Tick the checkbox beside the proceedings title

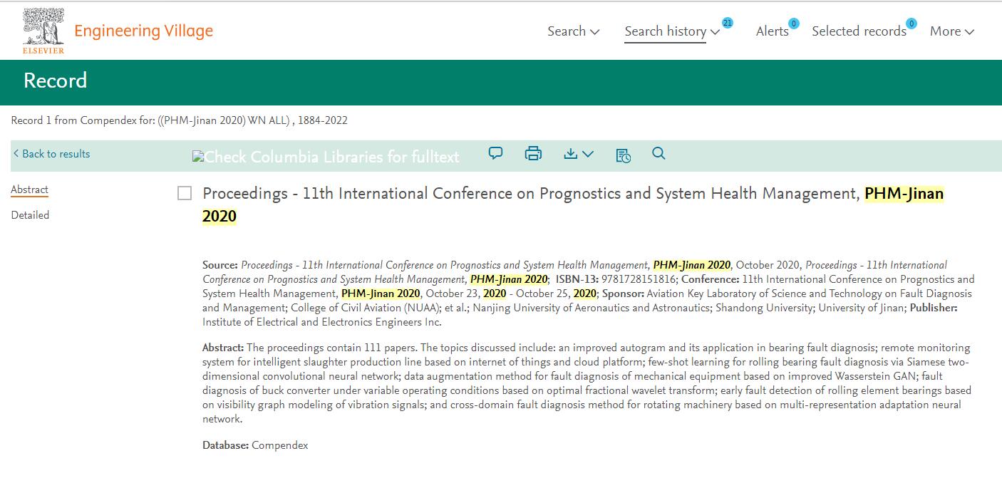(x=185, y=194)
